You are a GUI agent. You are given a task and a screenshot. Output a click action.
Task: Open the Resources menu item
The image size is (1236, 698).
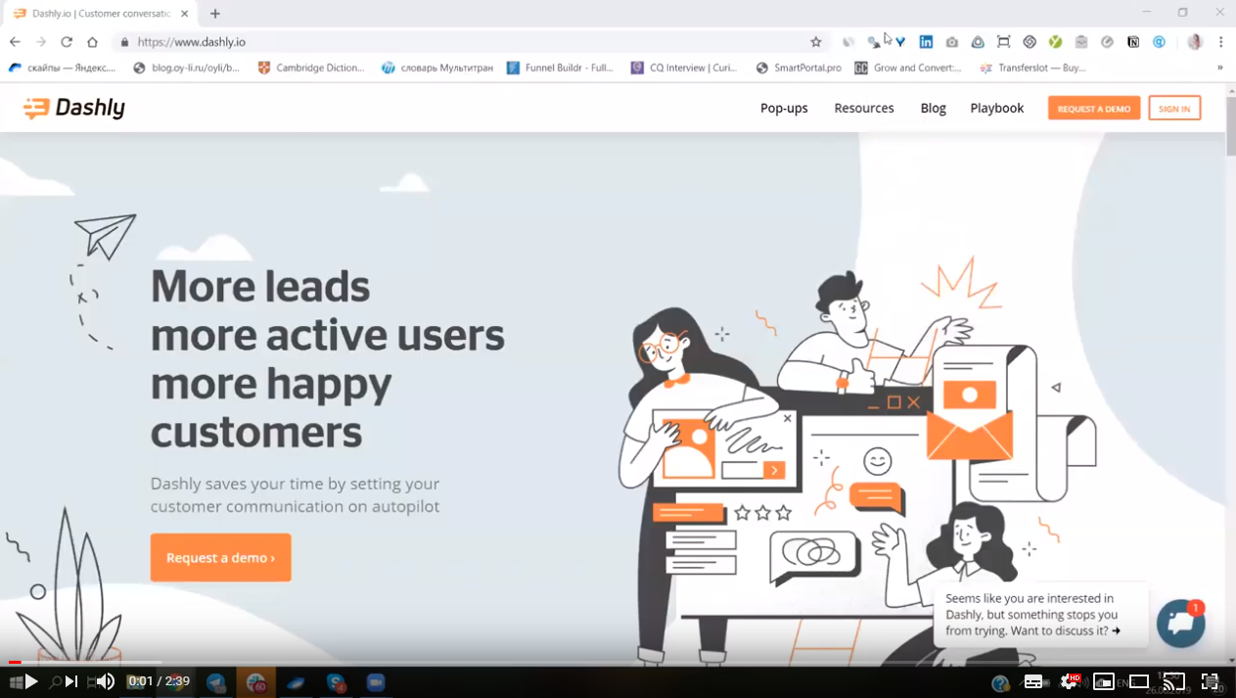(x=864, y=108)
